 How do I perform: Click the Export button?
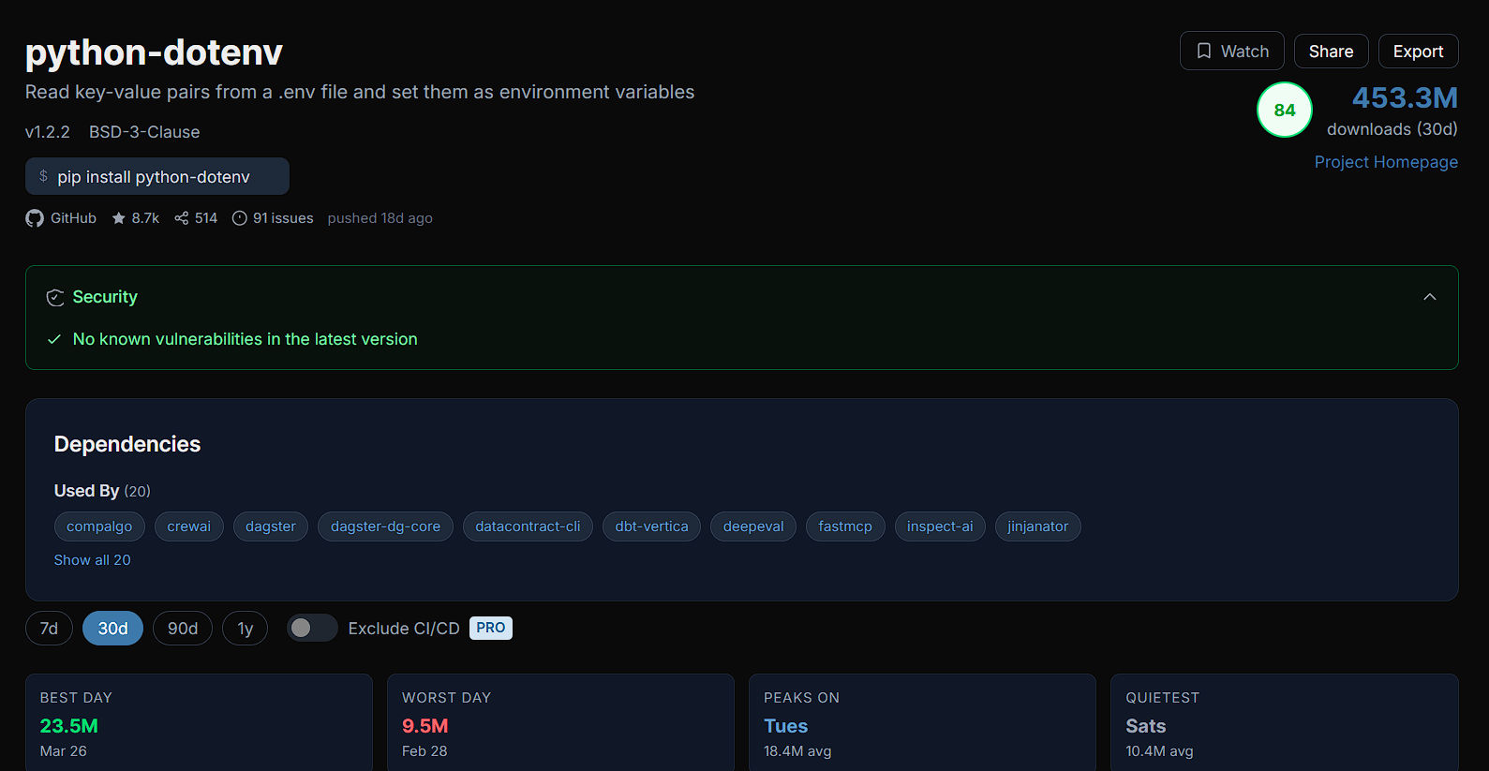pyautogui.click(x=1418, y=52)
